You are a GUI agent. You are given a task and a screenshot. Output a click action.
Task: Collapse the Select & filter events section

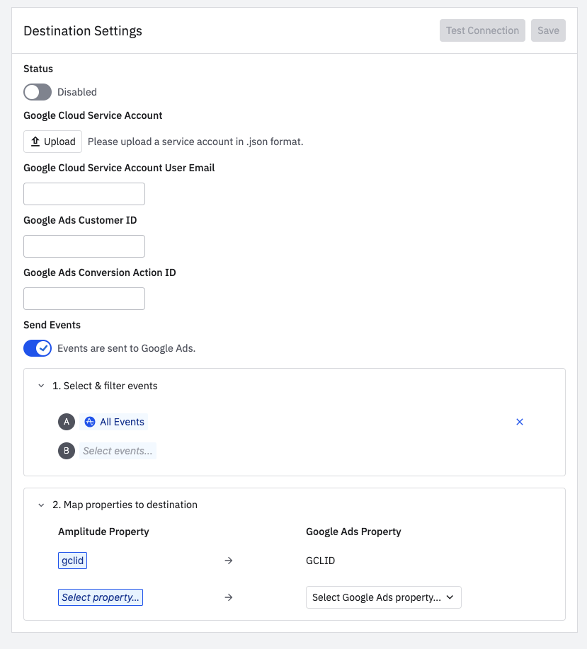41,386
